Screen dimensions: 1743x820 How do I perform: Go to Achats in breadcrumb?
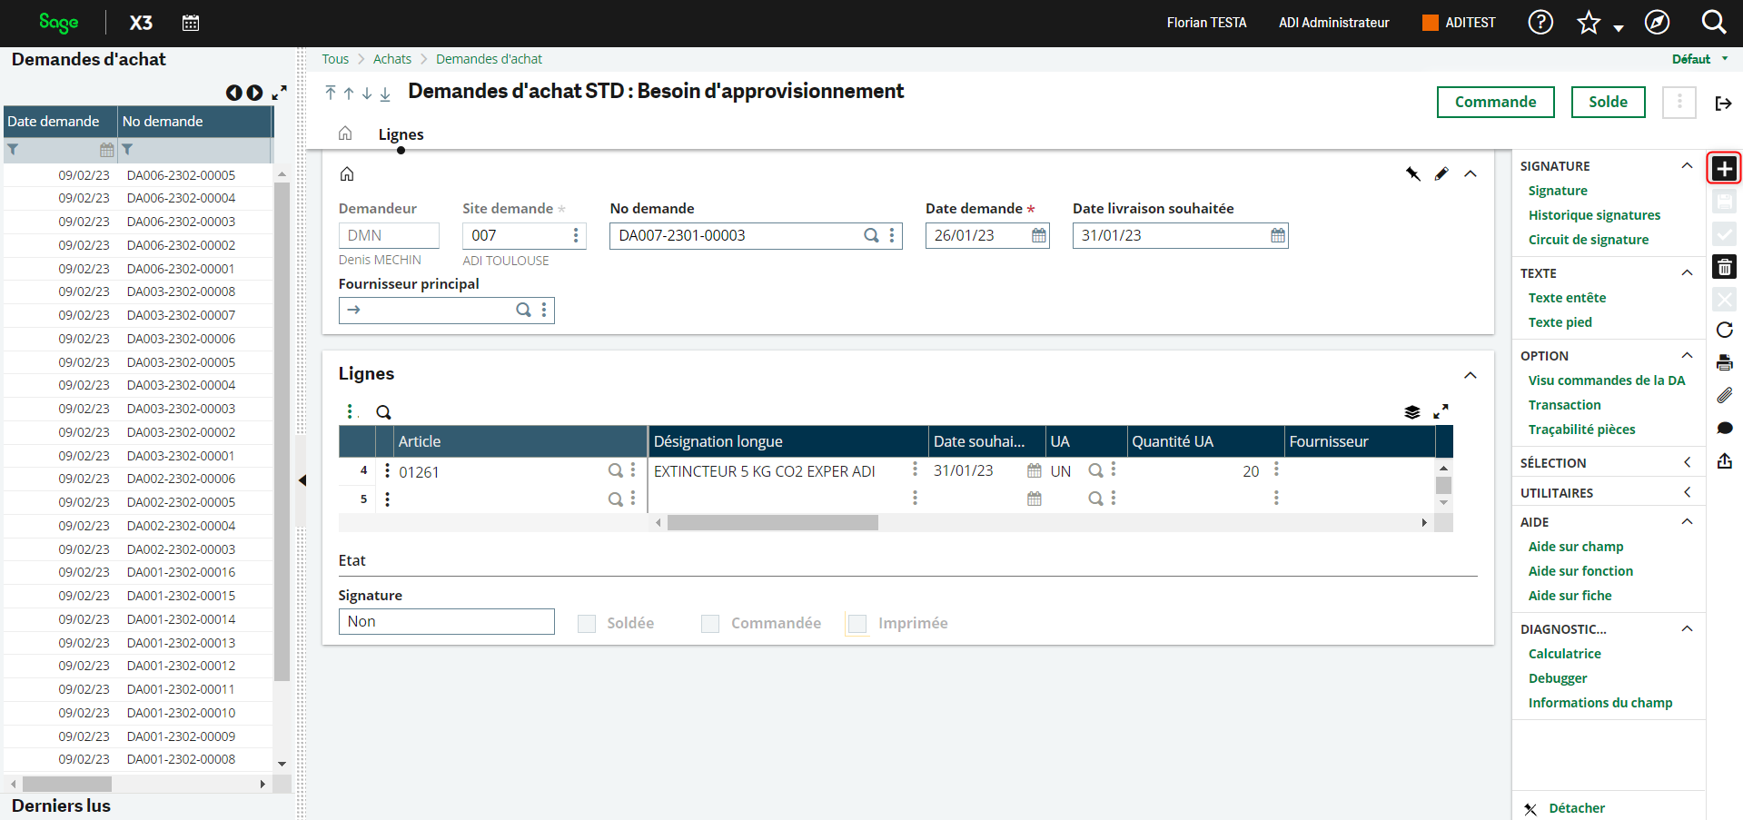[391, 59]
